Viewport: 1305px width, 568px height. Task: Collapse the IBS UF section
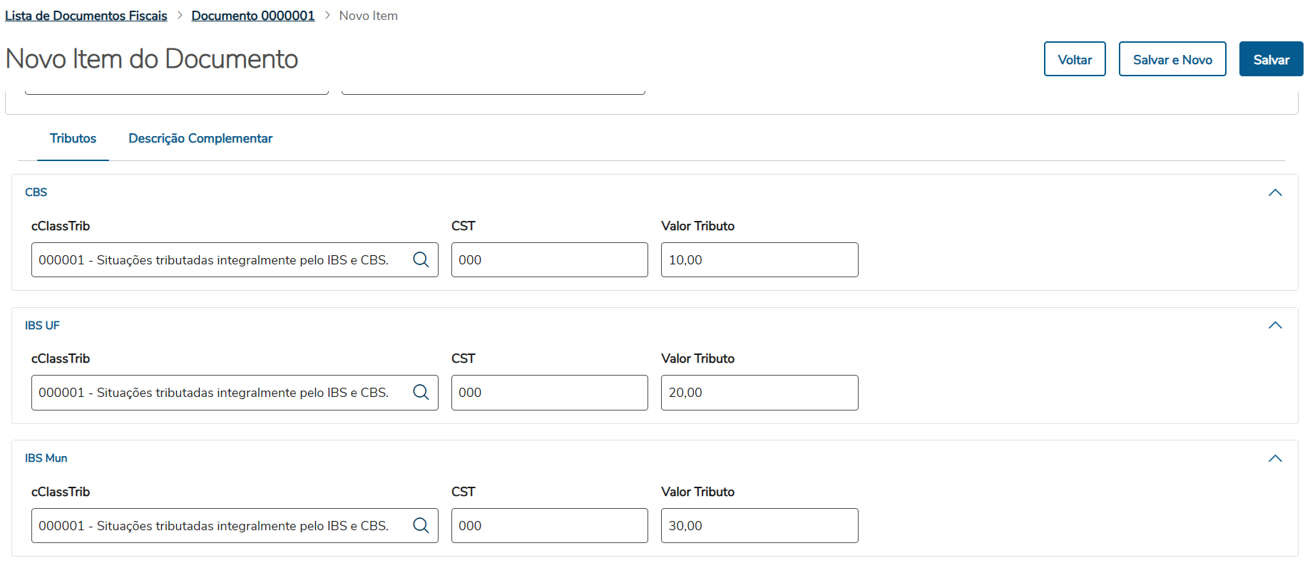(1275, 325)
